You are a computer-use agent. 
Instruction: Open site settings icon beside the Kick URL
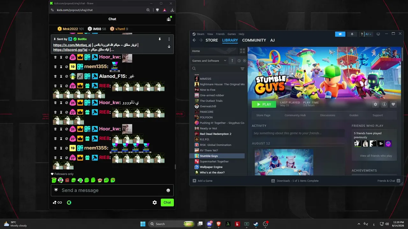pos(52,10)
